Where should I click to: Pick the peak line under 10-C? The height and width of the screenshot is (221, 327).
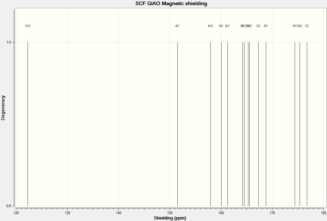pyautogui.click(x=300, y=124)
